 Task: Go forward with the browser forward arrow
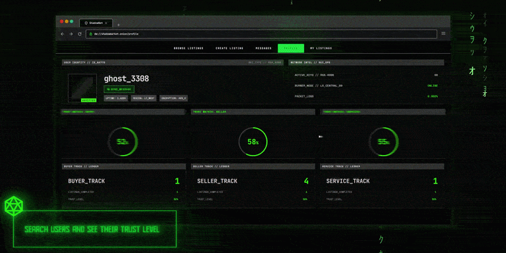point(71,34)
